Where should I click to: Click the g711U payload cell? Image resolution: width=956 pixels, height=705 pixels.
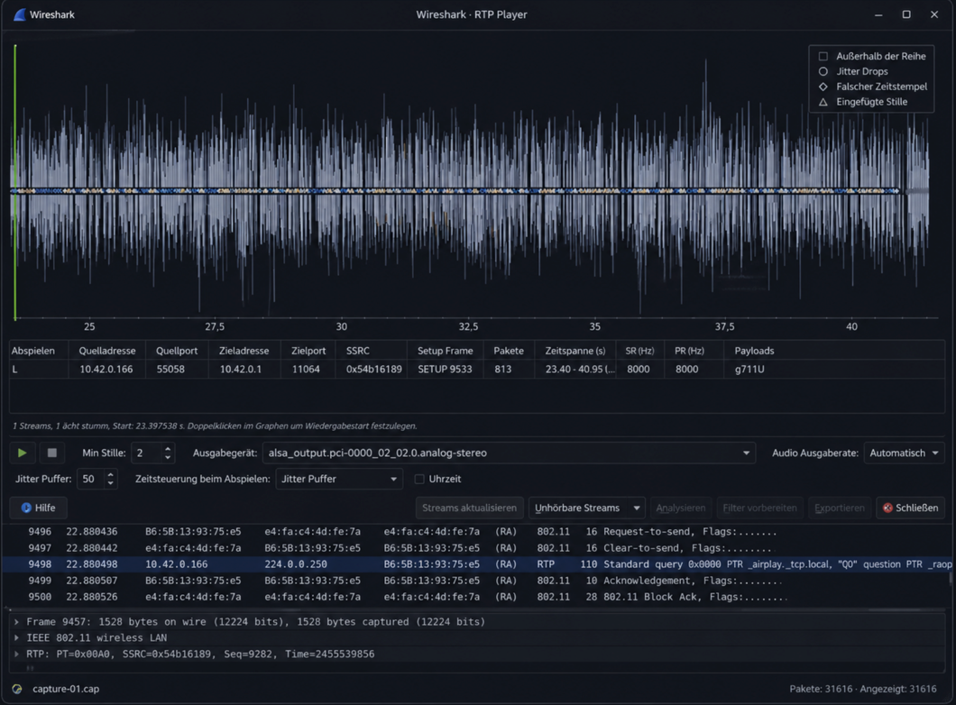[x=749, y=370]
